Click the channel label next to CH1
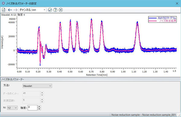 (x=25, y=10)
